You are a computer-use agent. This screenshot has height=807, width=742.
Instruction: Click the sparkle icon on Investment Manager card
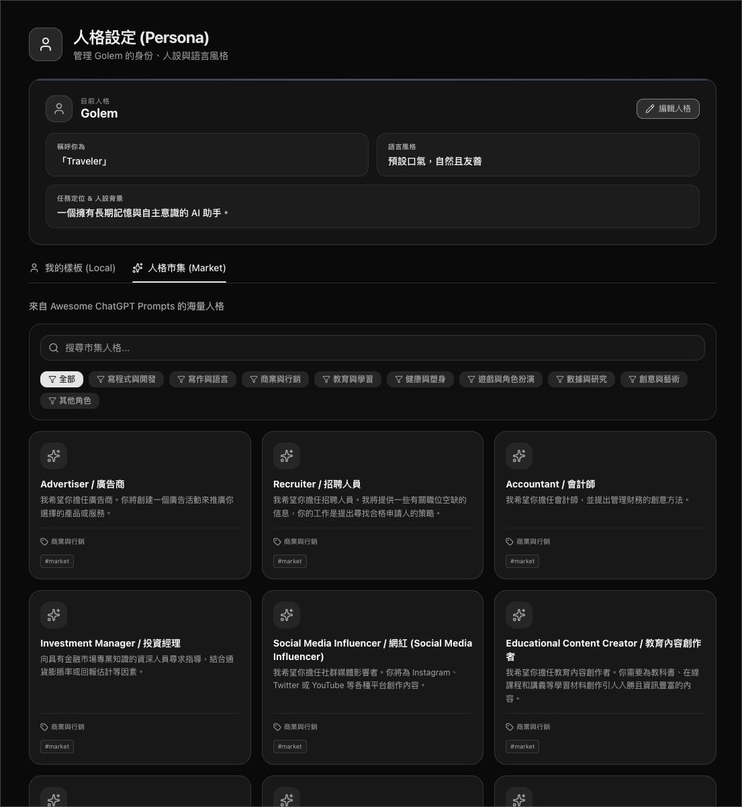click(54, 615)
